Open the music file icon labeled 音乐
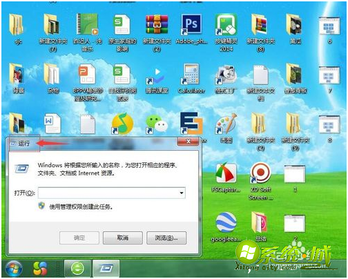This screenshot has height=279, width=348. point(88,24)
